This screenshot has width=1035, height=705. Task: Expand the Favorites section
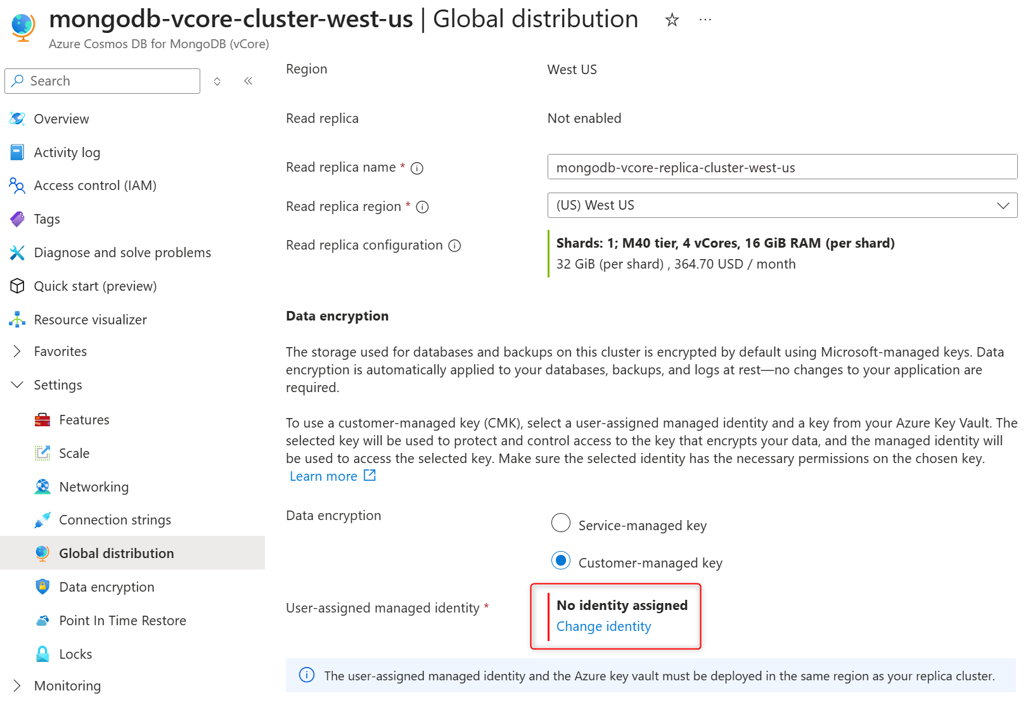tap(18, 352)
